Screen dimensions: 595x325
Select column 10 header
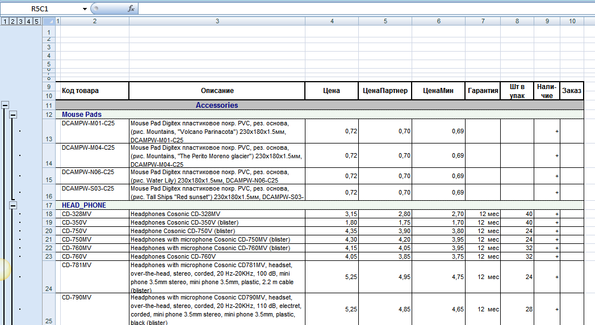pyautogui.click(x=572, y=21)
